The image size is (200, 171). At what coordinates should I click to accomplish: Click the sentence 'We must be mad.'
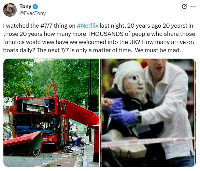tap(158, 50)
